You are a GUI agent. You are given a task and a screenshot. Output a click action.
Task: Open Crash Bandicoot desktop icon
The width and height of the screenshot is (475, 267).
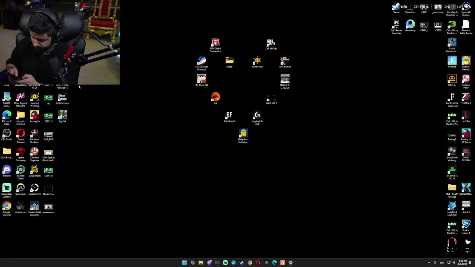point(452,45)
